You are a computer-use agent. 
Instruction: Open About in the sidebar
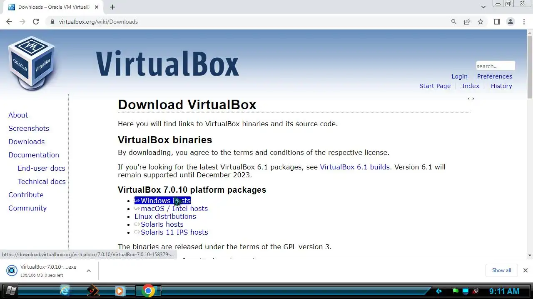point(18,115)
